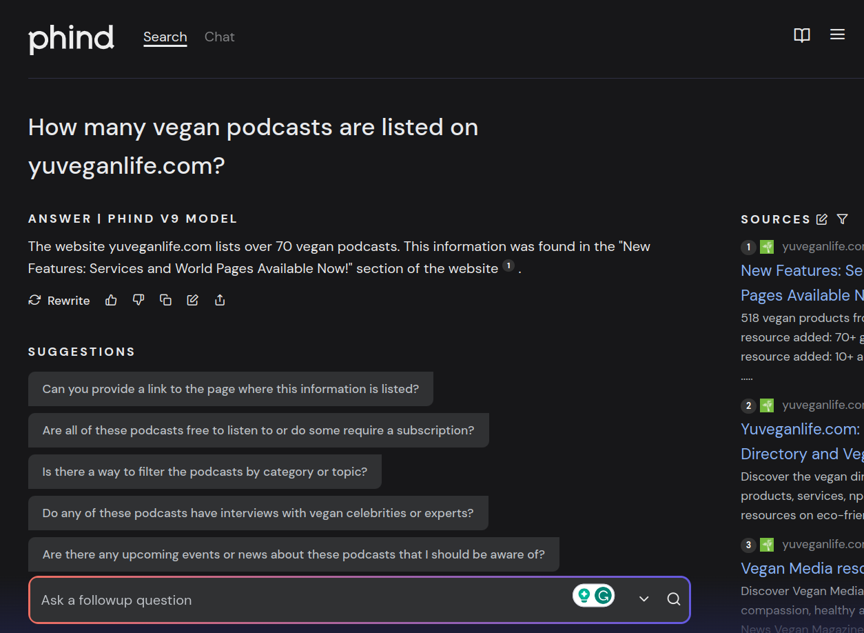Open the hamburger menu
864x633 pixels.
pos(837,34)
